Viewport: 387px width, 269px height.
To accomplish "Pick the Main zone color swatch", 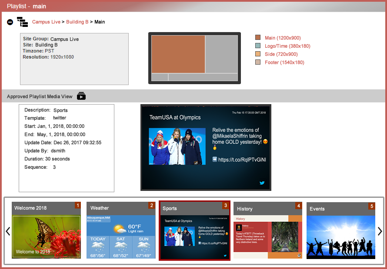I will (258, 37).
